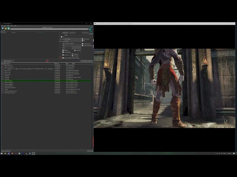
Task: Click the Undo Scan button
Action: point(85,33)
